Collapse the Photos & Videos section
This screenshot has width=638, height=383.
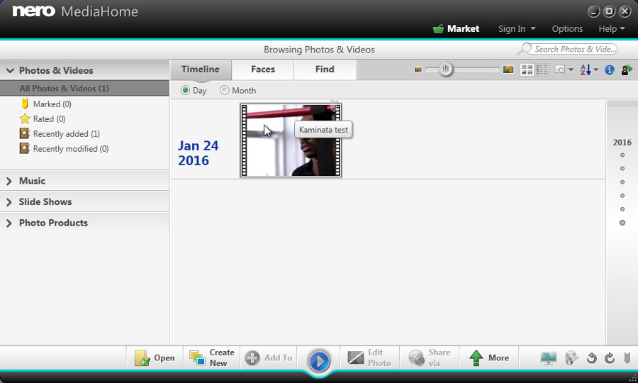[x=10, y=70]
